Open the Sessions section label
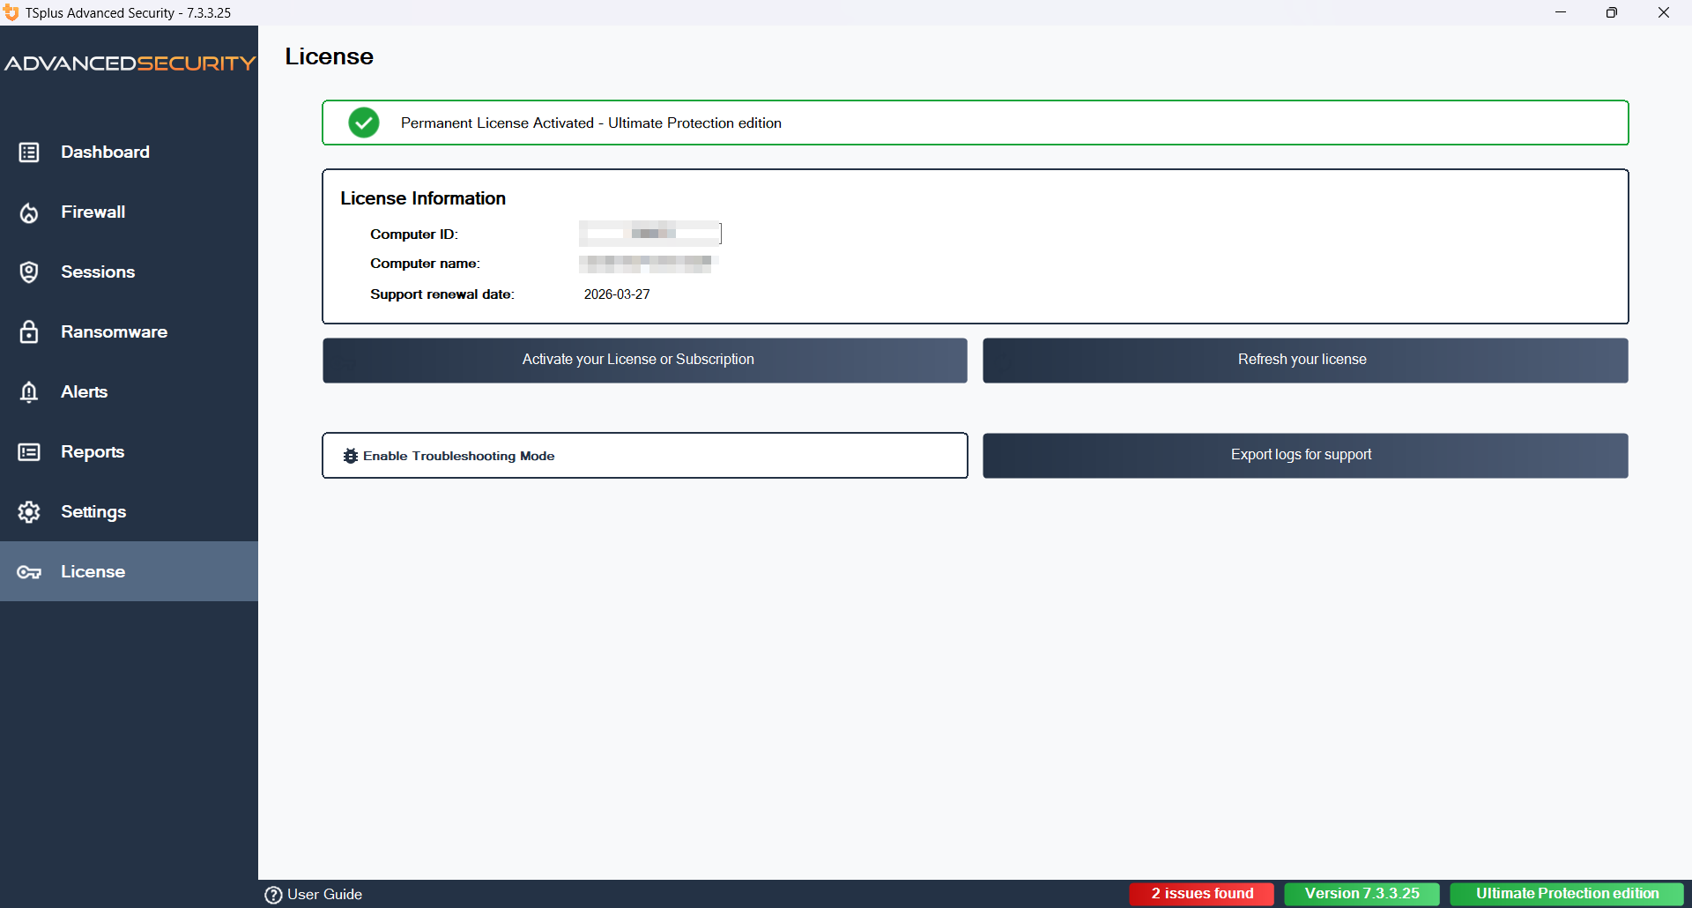Image resolution: width=1692 pixels, height=908 pixels. coord(98,272)
